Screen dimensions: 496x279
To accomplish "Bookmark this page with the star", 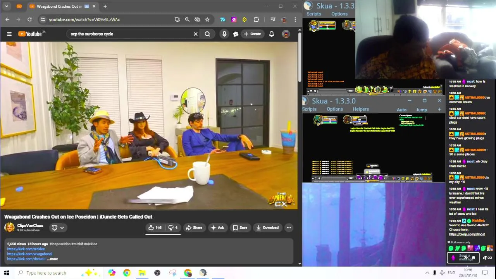I will click(207, 19).
